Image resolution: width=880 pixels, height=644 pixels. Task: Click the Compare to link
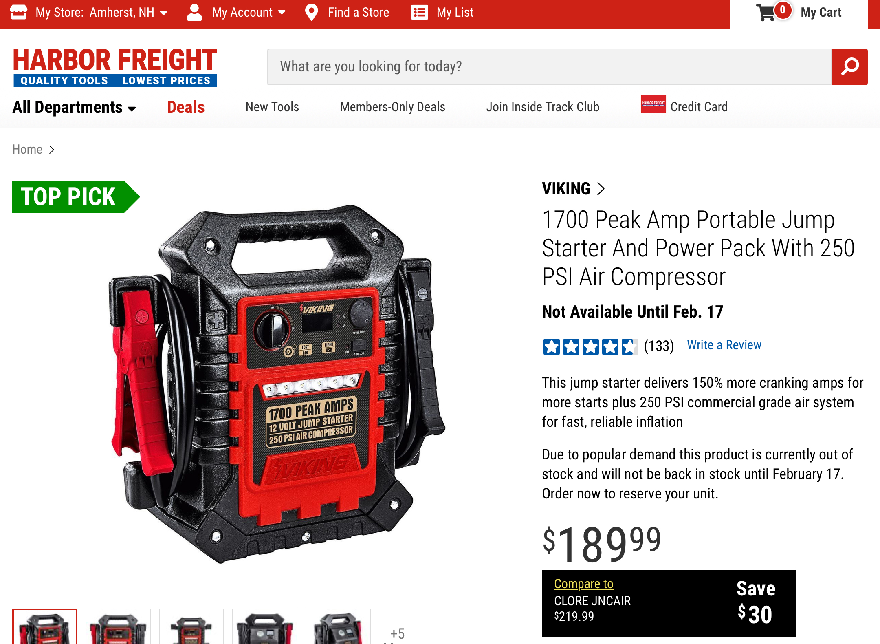pyautogui.click(x=583, y=584)
